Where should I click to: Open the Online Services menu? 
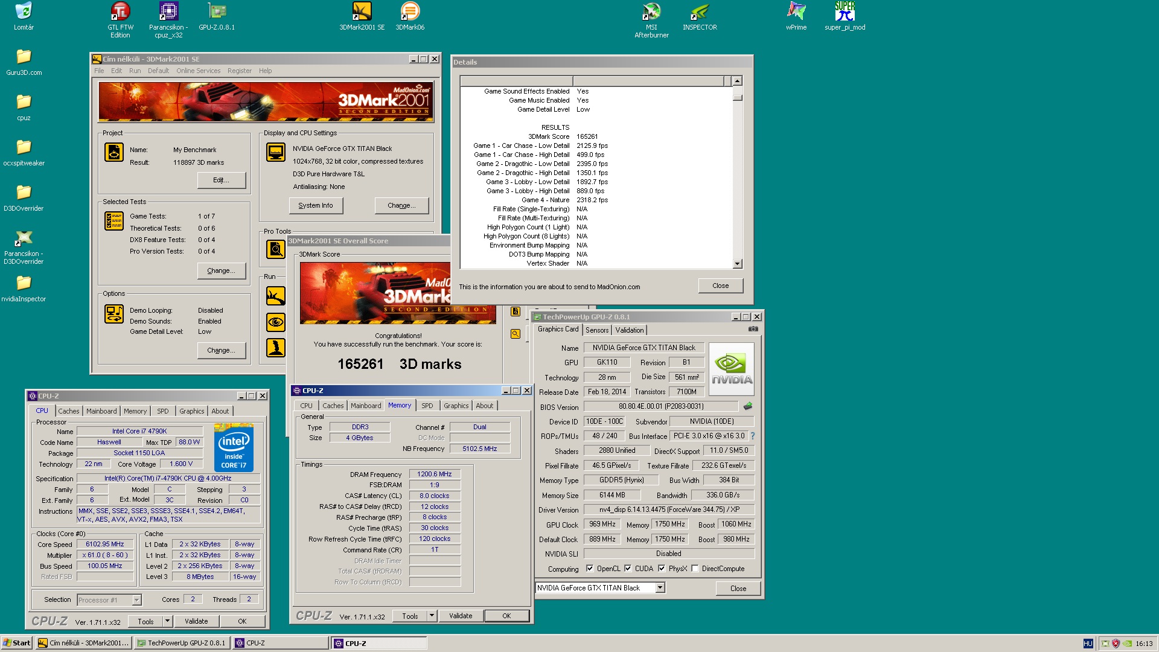pos(198,71)
